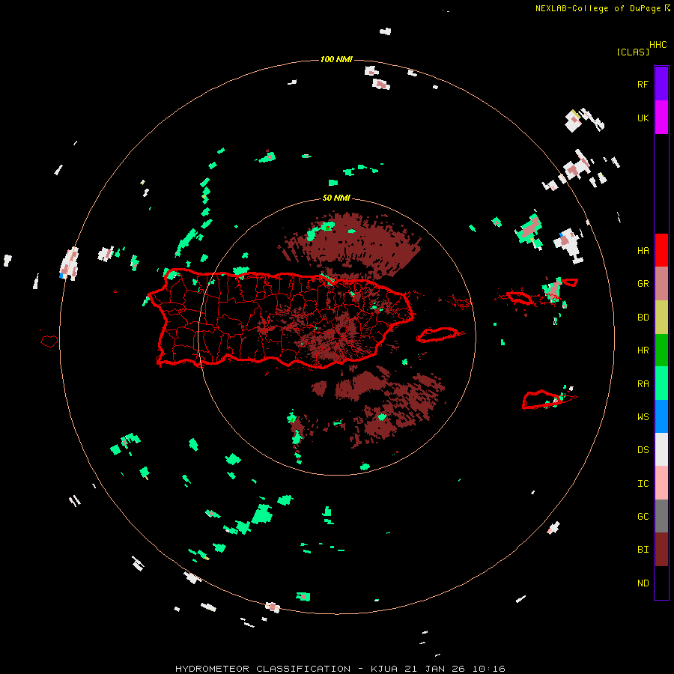Click the HA legend label text

[x=643, y=251]
